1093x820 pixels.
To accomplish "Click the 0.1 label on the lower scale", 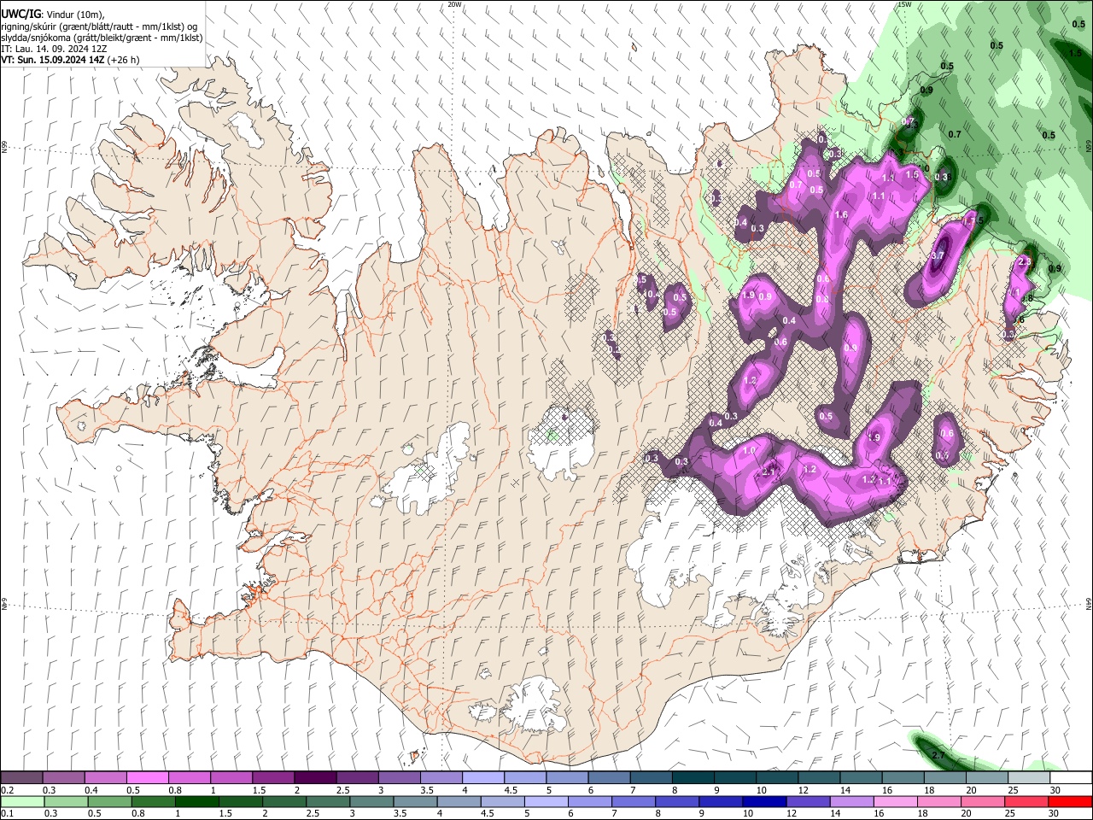I will click(x=7, y=814).
